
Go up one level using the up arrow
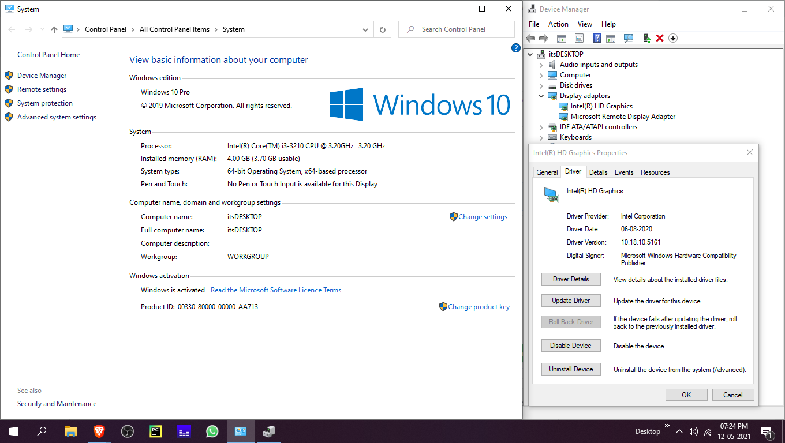tap(54, 29)
